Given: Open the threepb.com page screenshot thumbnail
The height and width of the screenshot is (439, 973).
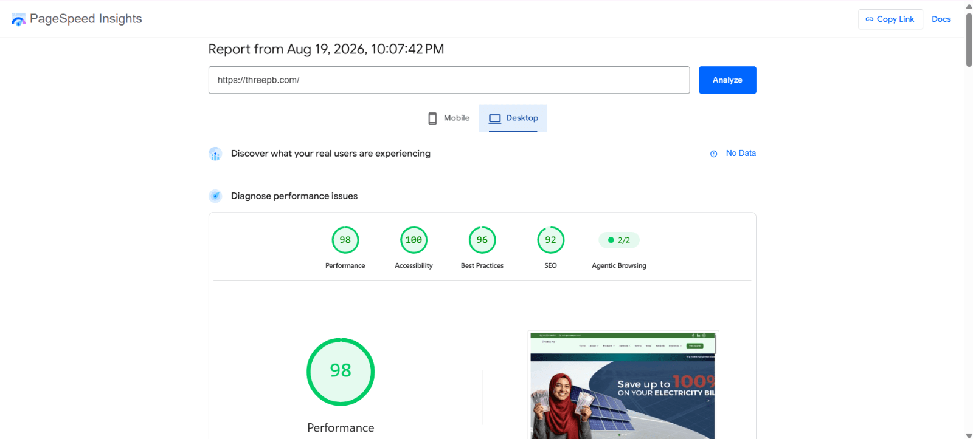Looking at the screenshot, I should pos(623,385).
